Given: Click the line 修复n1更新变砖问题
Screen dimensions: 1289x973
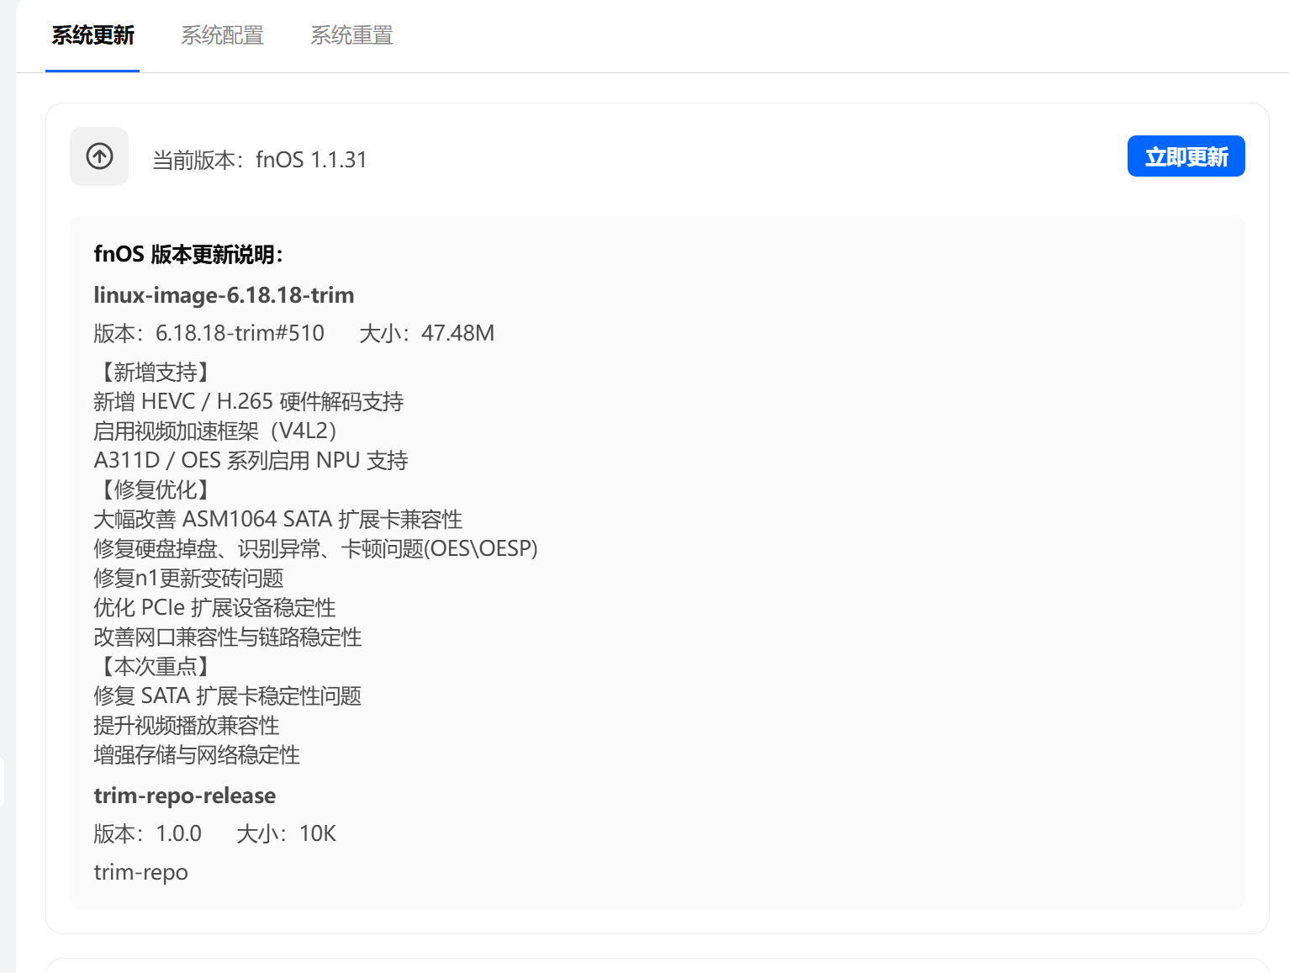Looking at the screenshot, I should point(188,578).
